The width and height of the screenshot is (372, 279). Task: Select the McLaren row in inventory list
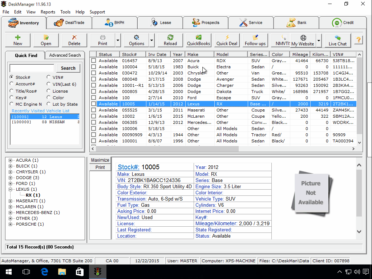click(x=223, y=116)
